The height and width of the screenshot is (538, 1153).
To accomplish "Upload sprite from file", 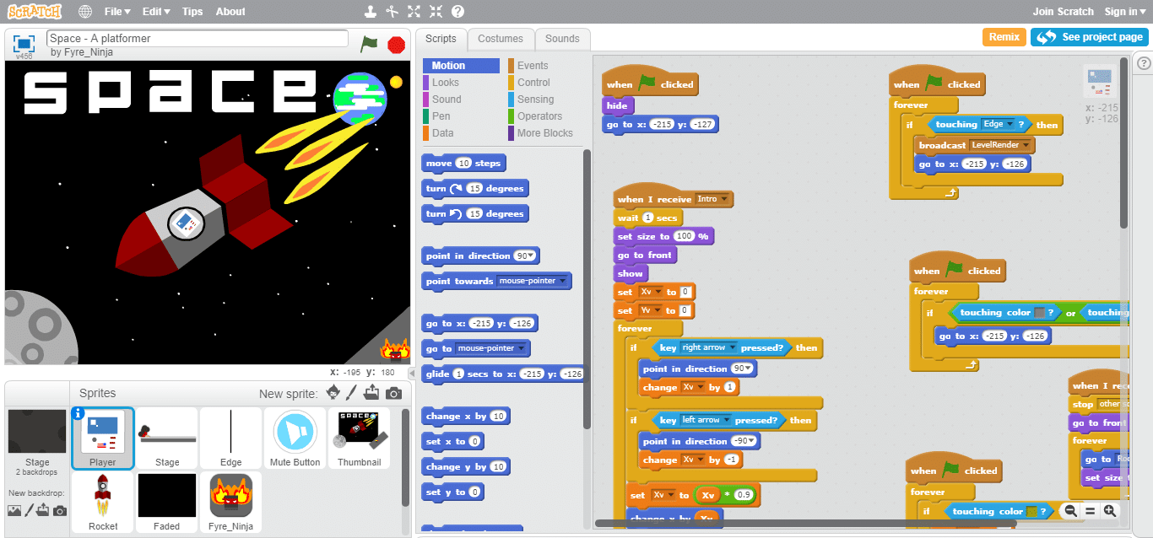I will coord(372,392).
